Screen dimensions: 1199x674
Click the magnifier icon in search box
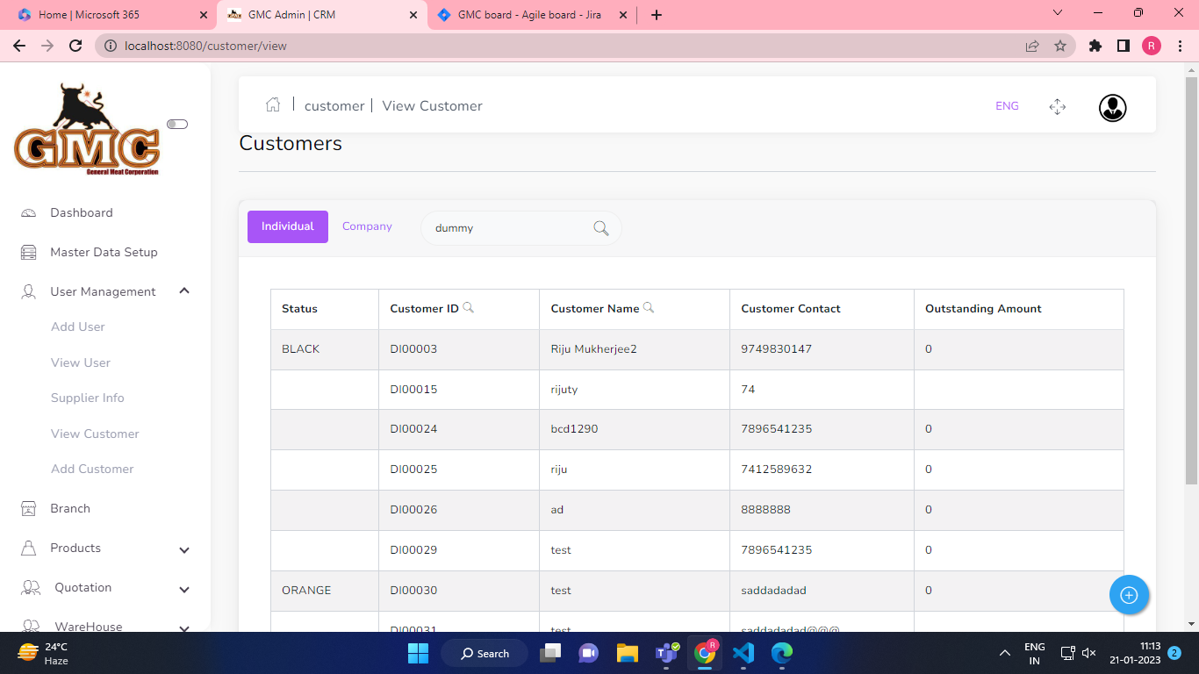click(x=601, y=228)
